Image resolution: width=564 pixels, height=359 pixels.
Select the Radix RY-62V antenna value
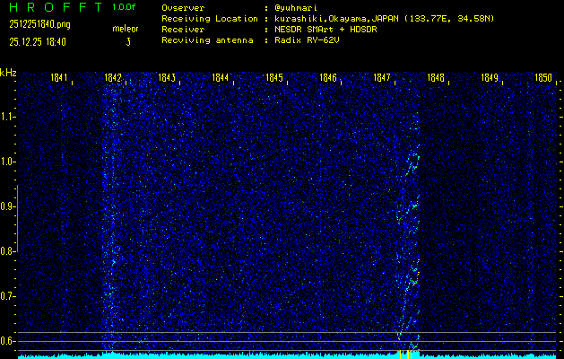(x=307, y=40)
